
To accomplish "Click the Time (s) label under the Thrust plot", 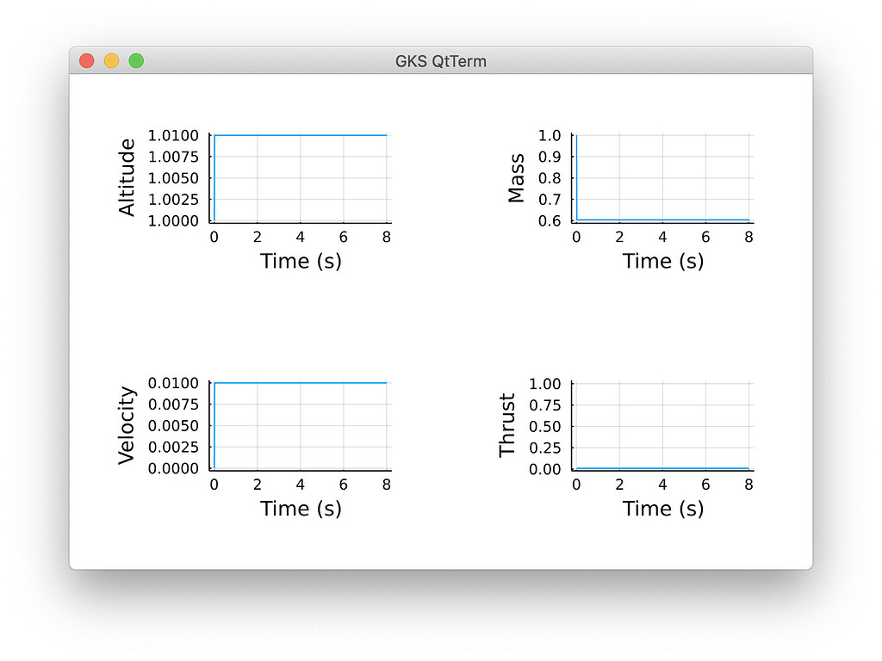I will 663,509.
